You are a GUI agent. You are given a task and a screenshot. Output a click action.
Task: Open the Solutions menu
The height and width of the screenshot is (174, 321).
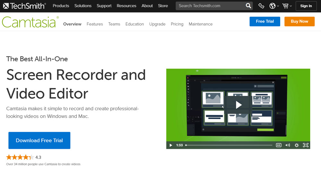(x=83, y=6)
